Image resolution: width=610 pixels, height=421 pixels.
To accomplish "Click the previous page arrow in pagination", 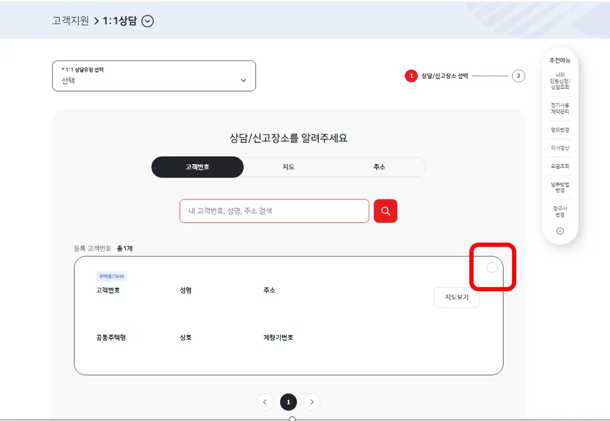I will coord(265,402).
